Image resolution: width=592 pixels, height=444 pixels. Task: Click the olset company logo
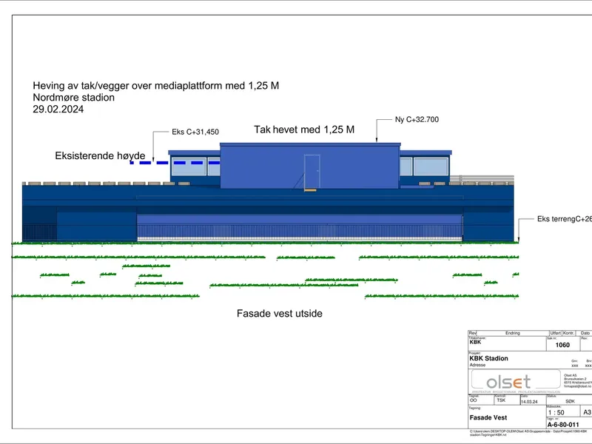pos(508,382)
